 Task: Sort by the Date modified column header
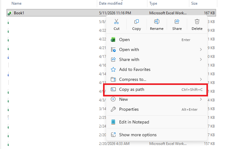tap(110, 3)
